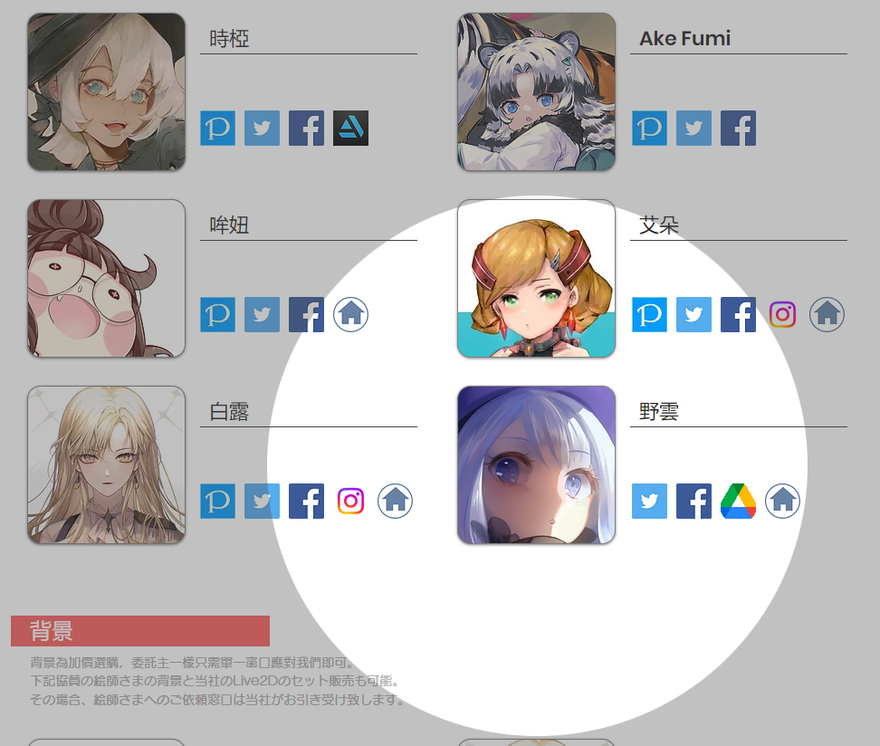Click the 背景 section header
This screenshot has width=880, height=746.
click(140, 631)
